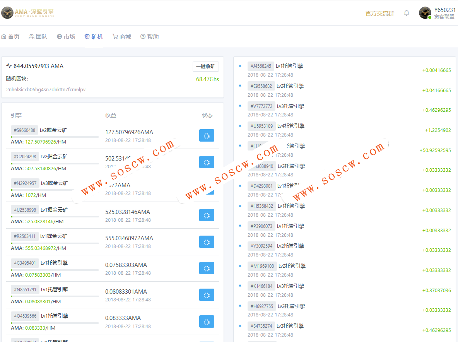Click the #G3495401 engine tag
Screen dimensions: 458x342
(x=25, y=263)
